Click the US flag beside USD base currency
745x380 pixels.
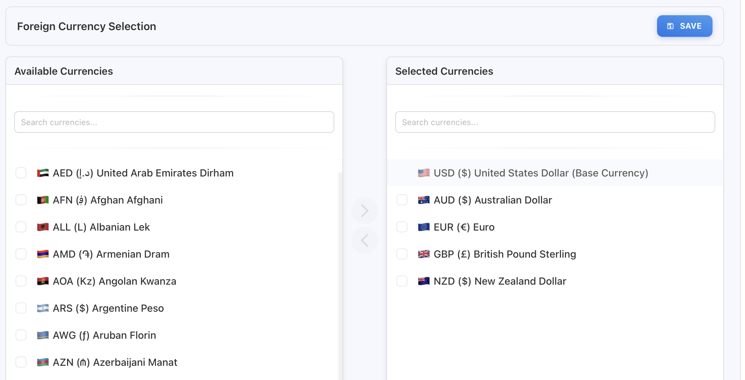pos(423,173)
